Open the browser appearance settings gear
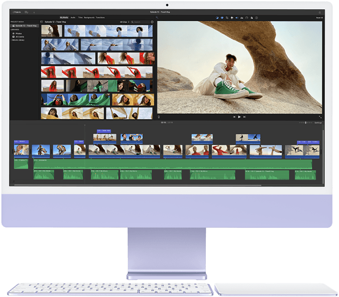Screen dimensions: 339x297 tap(152, 22)
